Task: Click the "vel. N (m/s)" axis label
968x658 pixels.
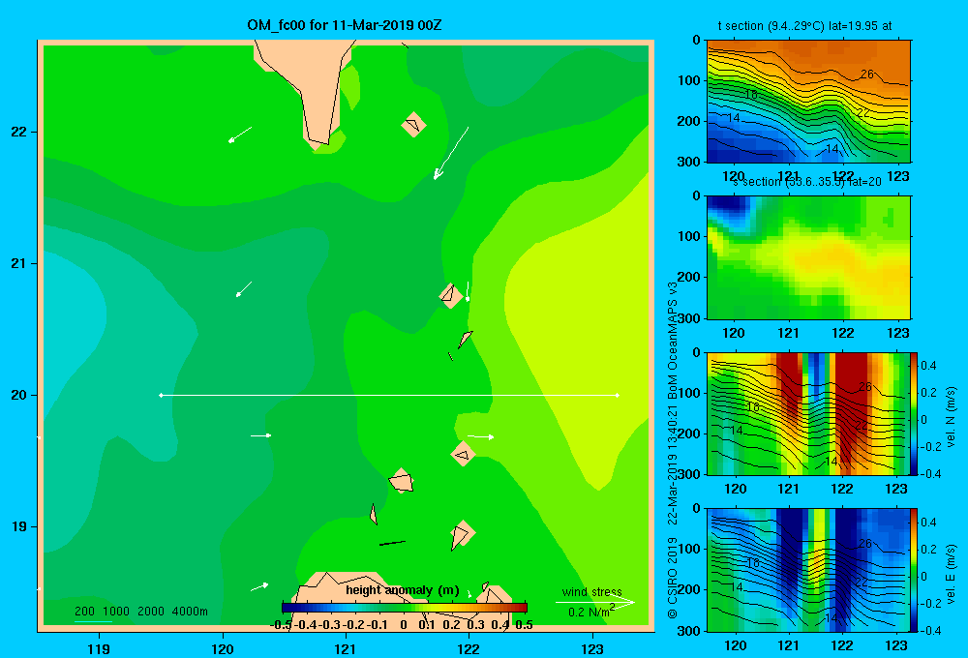Action: click(x=951, y=417)
